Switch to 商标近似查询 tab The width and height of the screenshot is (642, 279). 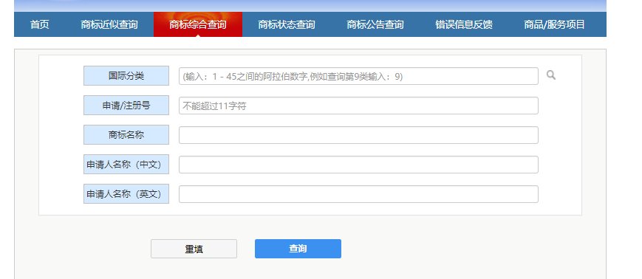[109, 24]
